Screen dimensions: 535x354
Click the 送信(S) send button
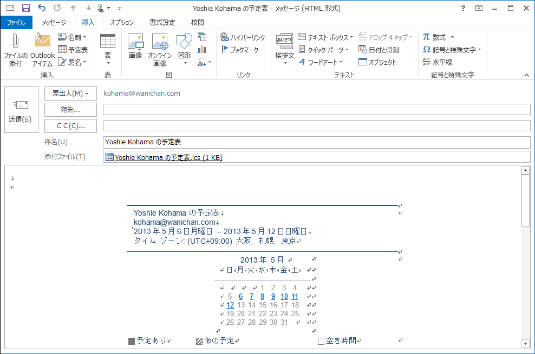click(21, 110)
